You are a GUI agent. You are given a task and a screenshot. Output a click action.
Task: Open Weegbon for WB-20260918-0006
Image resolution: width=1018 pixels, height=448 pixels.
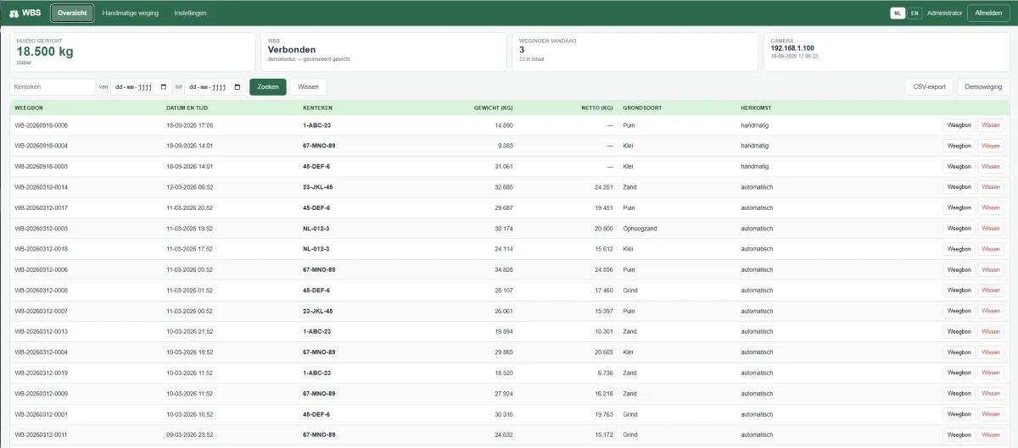point(959,125)
